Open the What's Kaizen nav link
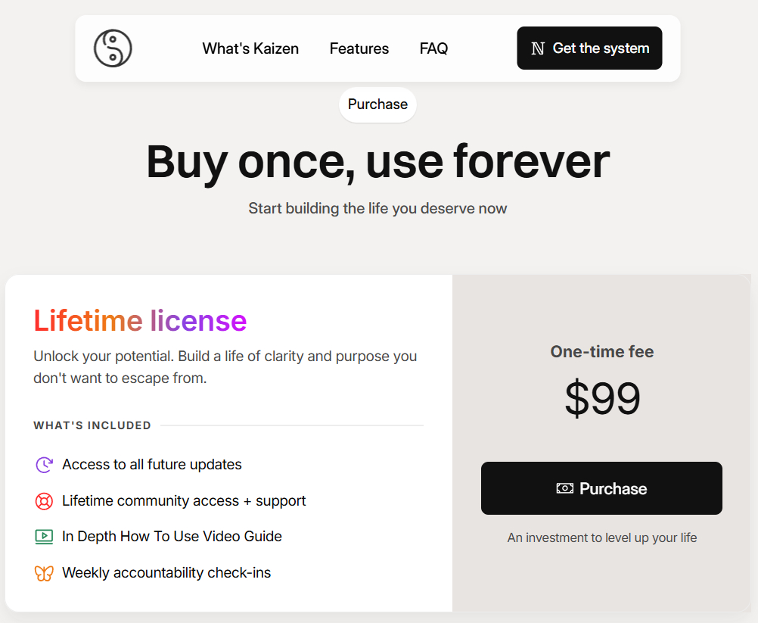758x623 pixels. click(x=250, y=48)
